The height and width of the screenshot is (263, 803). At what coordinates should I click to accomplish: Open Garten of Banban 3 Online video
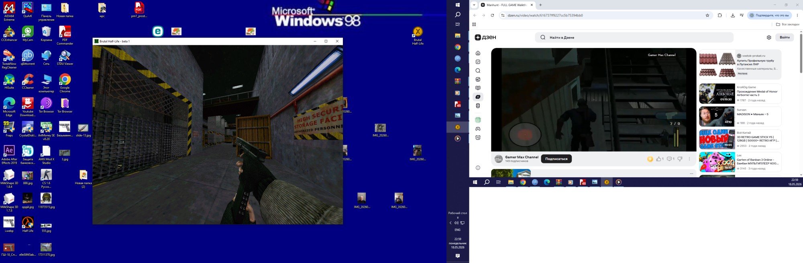click(x=740, y=162)
